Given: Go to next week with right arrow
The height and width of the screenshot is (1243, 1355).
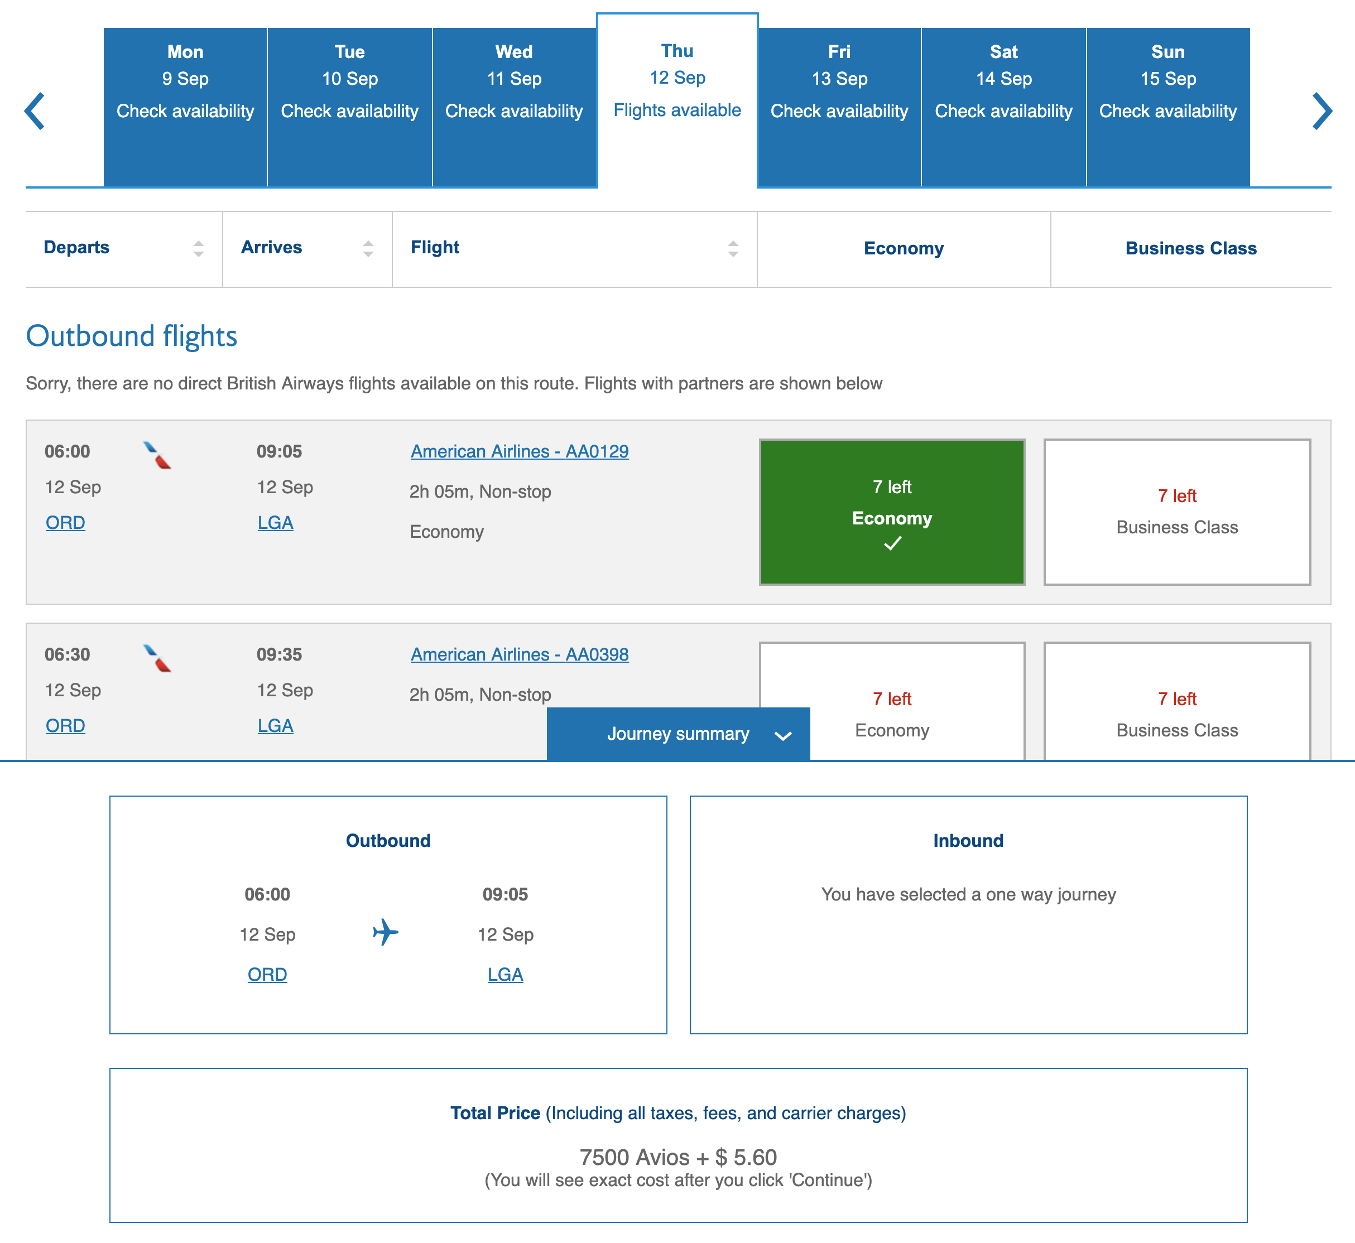Looking at the screenshot, I should 1322,111.
